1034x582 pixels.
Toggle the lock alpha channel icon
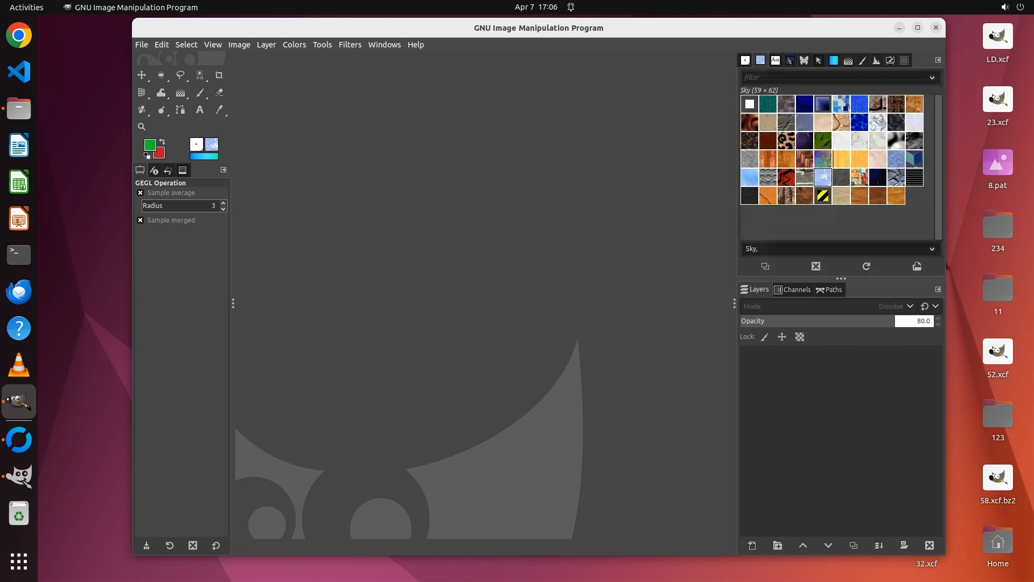pos(800,337)
